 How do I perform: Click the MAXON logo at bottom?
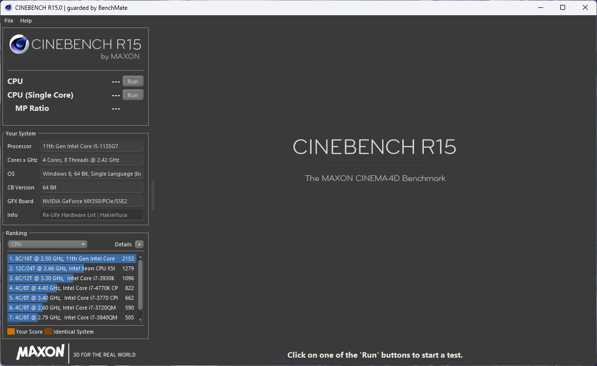coord(40,352)
